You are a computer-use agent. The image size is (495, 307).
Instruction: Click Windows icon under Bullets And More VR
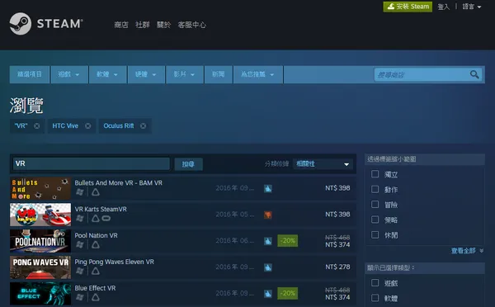(x=80, y=192)
